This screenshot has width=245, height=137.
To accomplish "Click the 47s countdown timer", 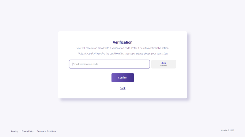I will [164, 63].
